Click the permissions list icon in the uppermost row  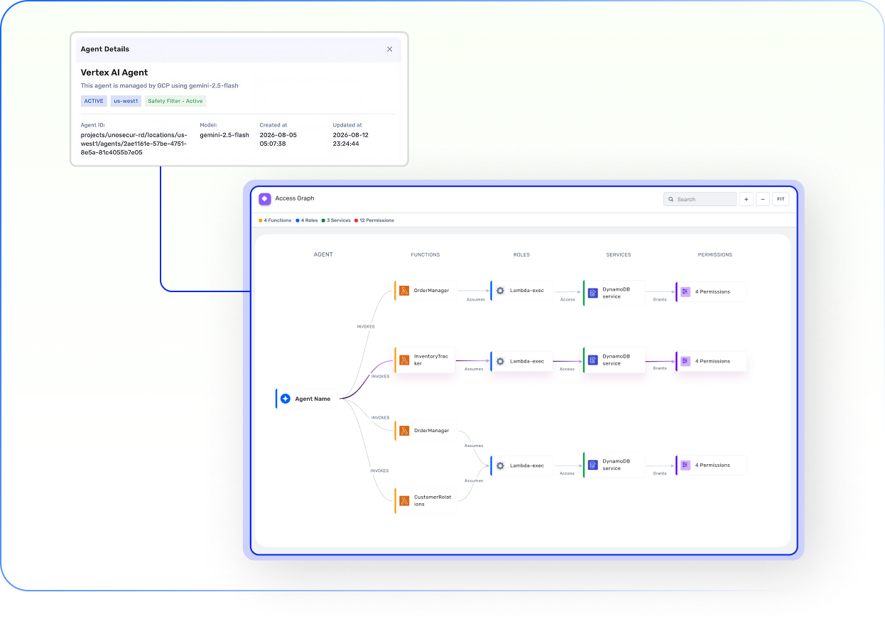(685, 291)
